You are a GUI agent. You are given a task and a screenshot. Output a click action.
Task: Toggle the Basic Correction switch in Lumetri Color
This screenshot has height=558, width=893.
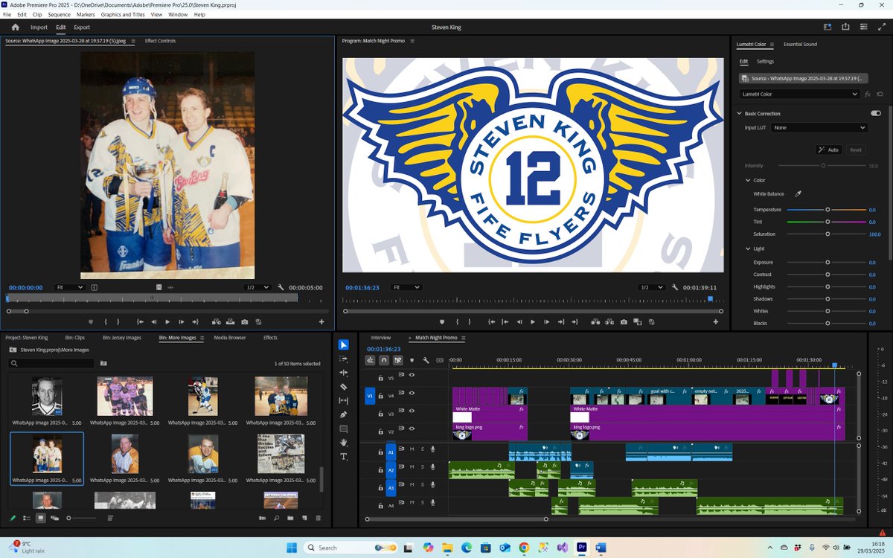click(877, 113)
